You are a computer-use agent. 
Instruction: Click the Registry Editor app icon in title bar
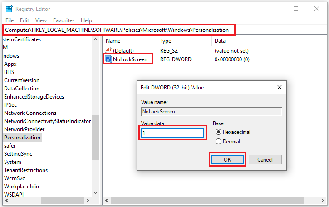click(9, 9)
